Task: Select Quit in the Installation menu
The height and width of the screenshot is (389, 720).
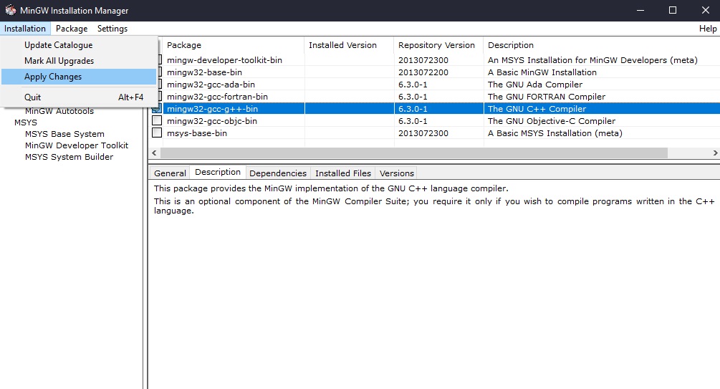Action: click(x=79, y=97)
